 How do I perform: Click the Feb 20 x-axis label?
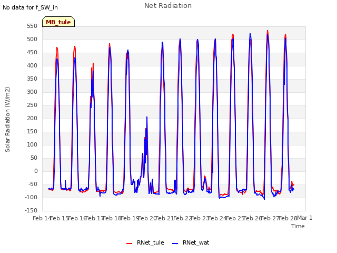coord(147,218)
